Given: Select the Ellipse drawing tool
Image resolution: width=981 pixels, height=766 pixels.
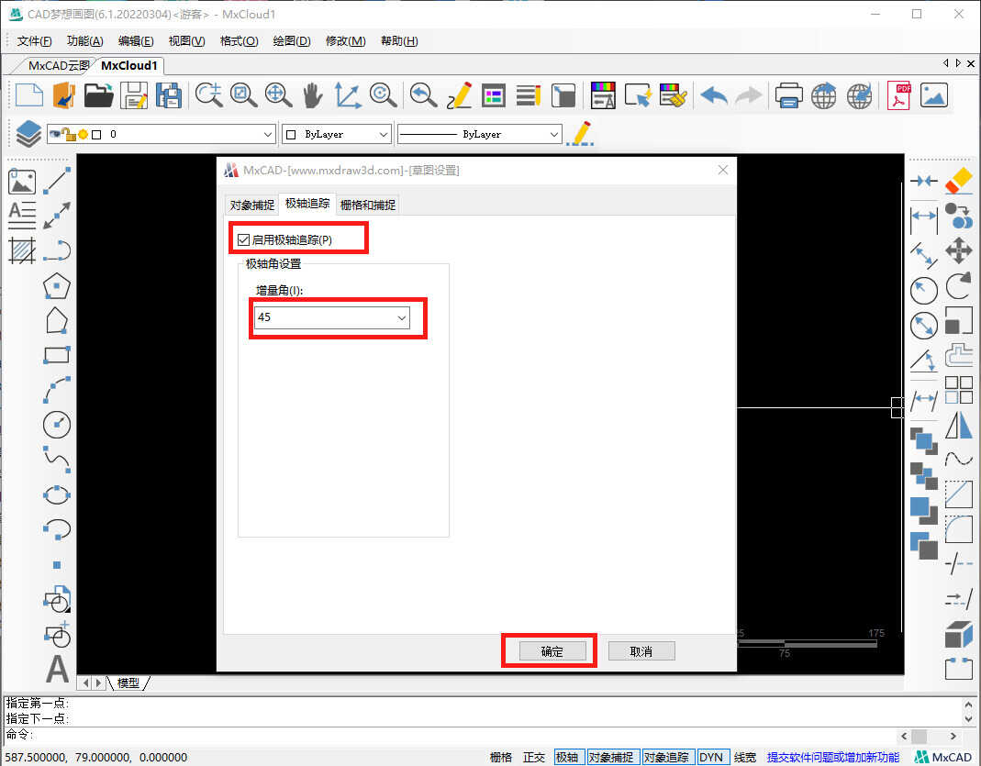Looking at the screenshot, I should pyautogui.click(x=57, y=494).
